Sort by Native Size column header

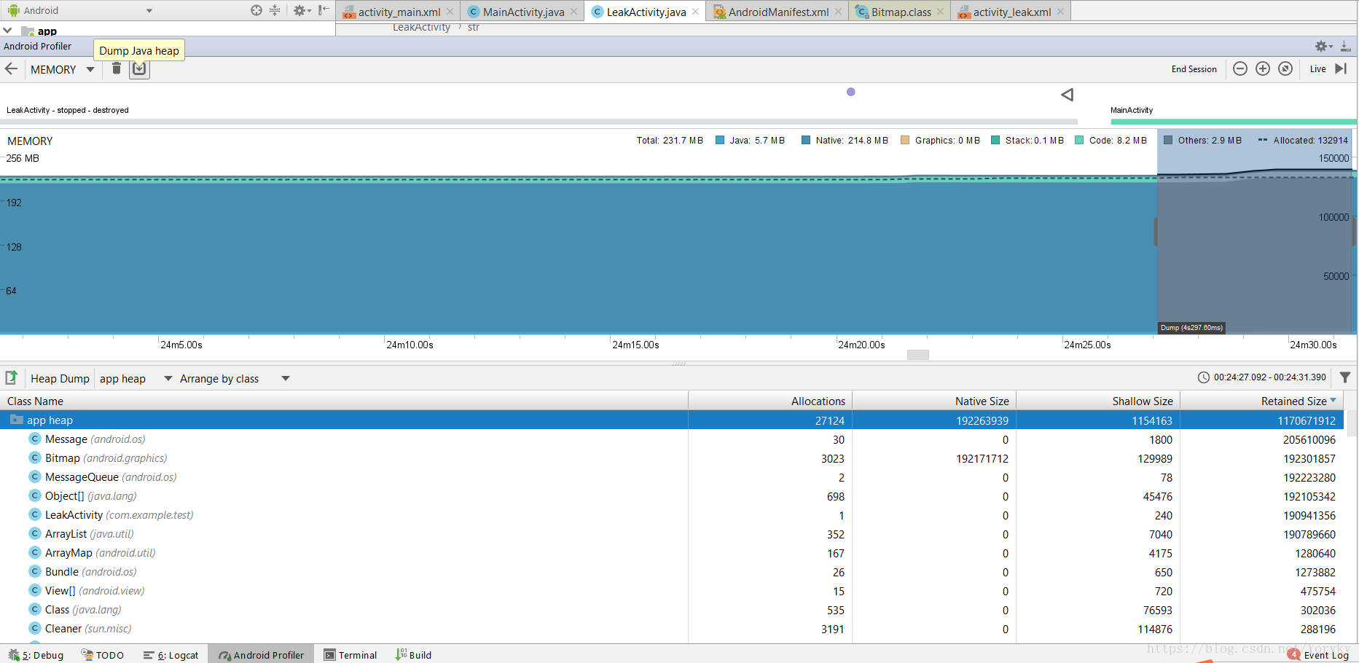933,401
